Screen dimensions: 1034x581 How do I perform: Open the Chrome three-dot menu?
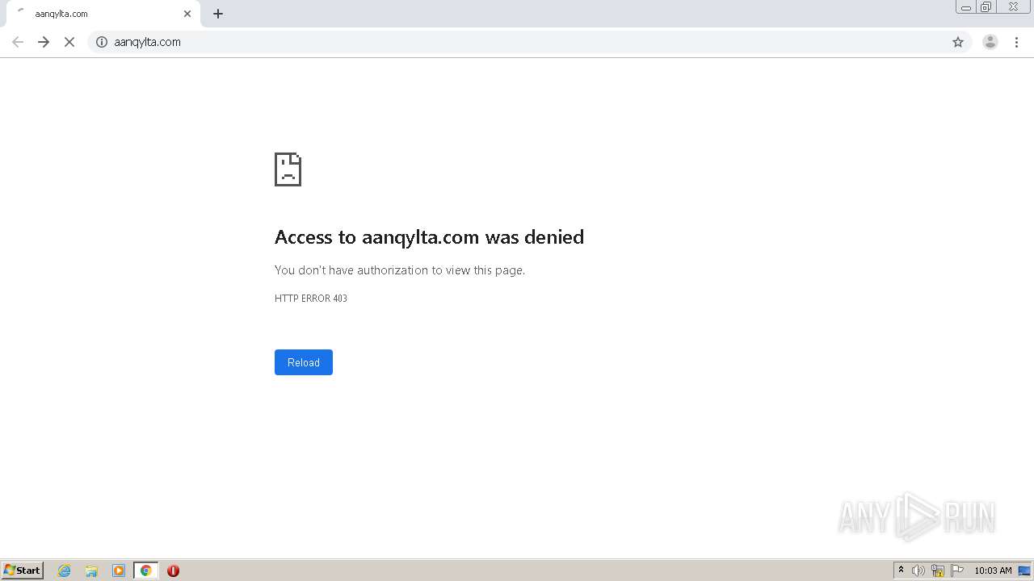(1016, 42)
